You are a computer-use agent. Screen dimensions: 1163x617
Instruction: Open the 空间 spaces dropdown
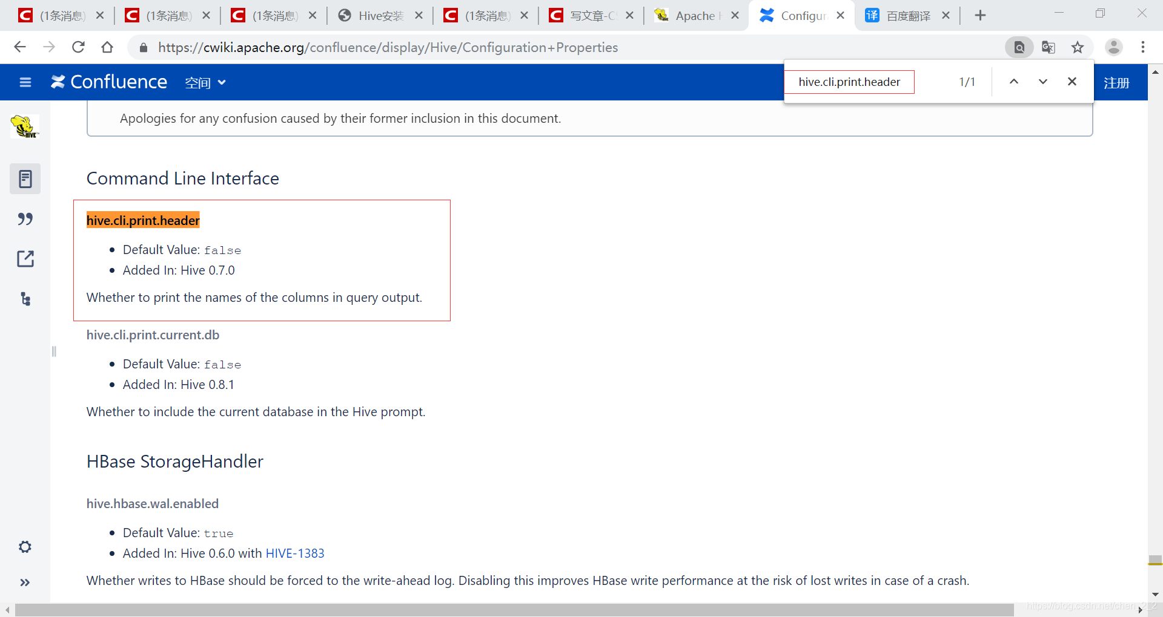[x=205, y=83]
